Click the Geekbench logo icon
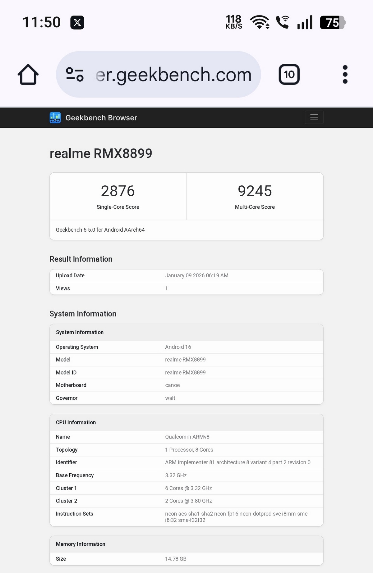 pos(55,118)
